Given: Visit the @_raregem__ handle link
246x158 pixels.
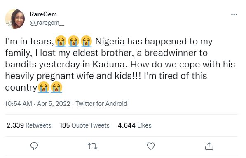Looking at the screenshot, I should 47,23.
